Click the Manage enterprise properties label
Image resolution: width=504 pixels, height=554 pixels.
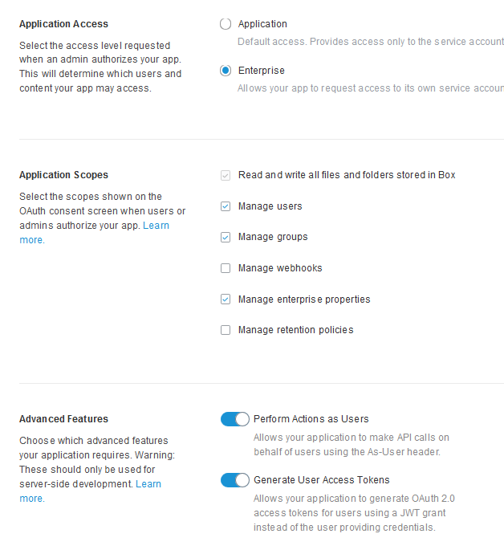(x=304, y=299)
